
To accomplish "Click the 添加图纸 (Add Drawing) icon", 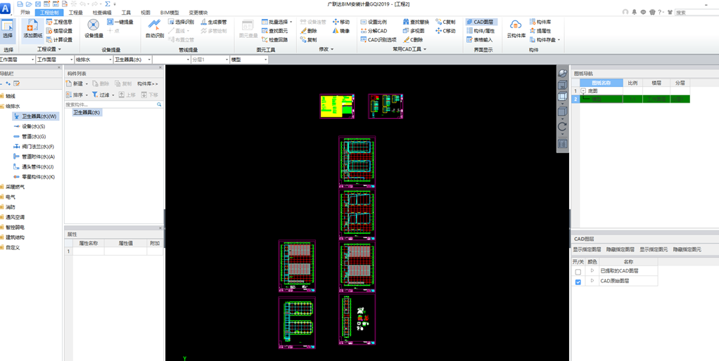I will (32, 29).
